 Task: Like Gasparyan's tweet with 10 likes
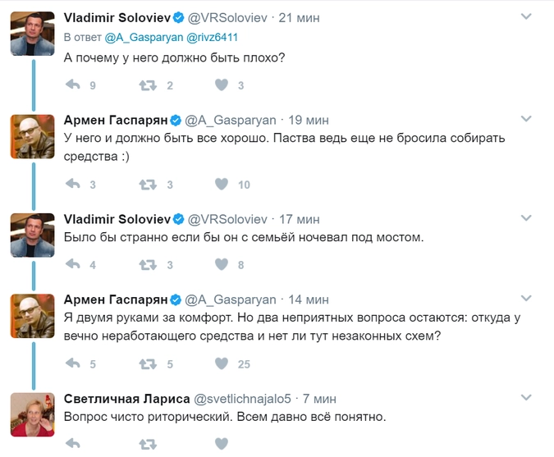point(221,185)
